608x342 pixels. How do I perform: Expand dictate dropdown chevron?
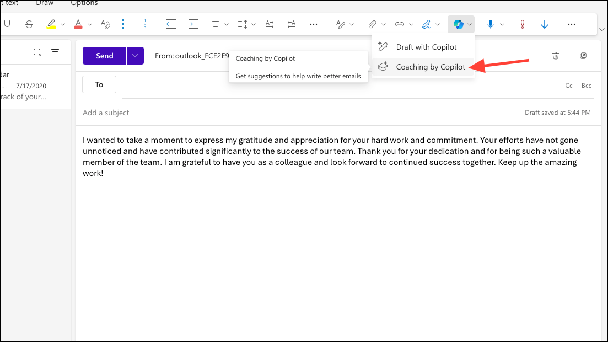tap(502, 24)
